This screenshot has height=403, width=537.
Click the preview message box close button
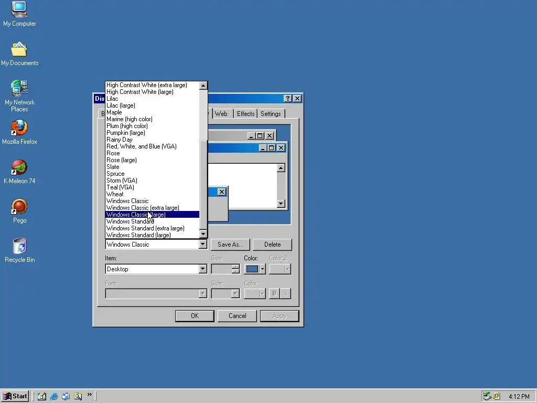pyautogui.click(x=222, y=192)
